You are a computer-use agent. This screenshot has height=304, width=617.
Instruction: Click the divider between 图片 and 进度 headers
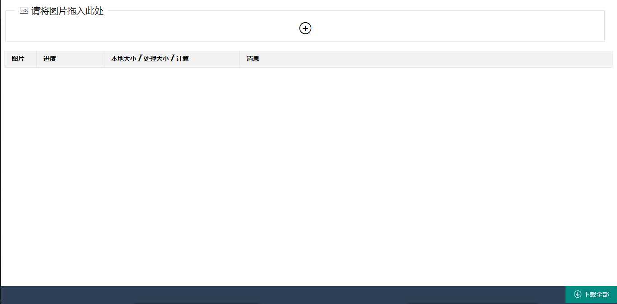click(x=36, y=59)
